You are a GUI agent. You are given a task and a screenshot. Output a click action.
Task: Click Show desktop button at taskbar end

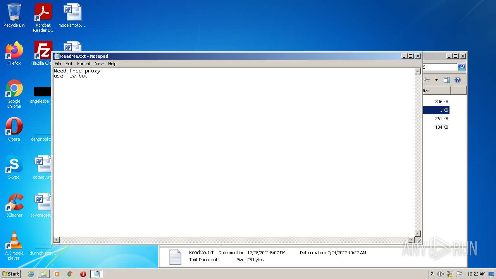(x=492, y=274)
